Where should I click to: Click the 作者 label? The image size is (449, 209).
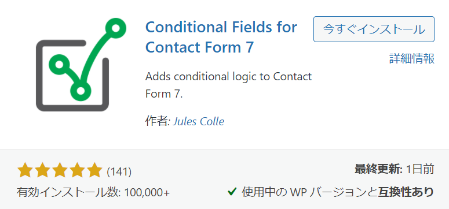(158, 122)
